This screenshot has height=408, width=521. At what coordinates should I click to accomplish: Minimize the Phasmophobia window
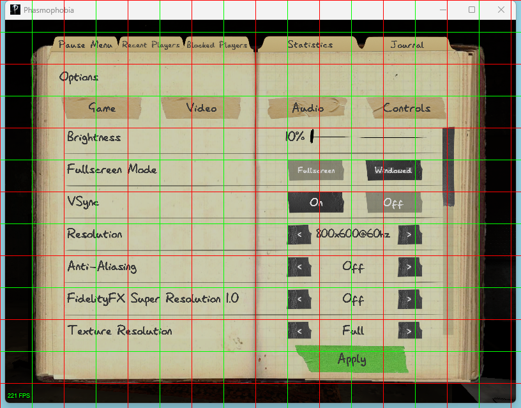click(x=443, y=10)
